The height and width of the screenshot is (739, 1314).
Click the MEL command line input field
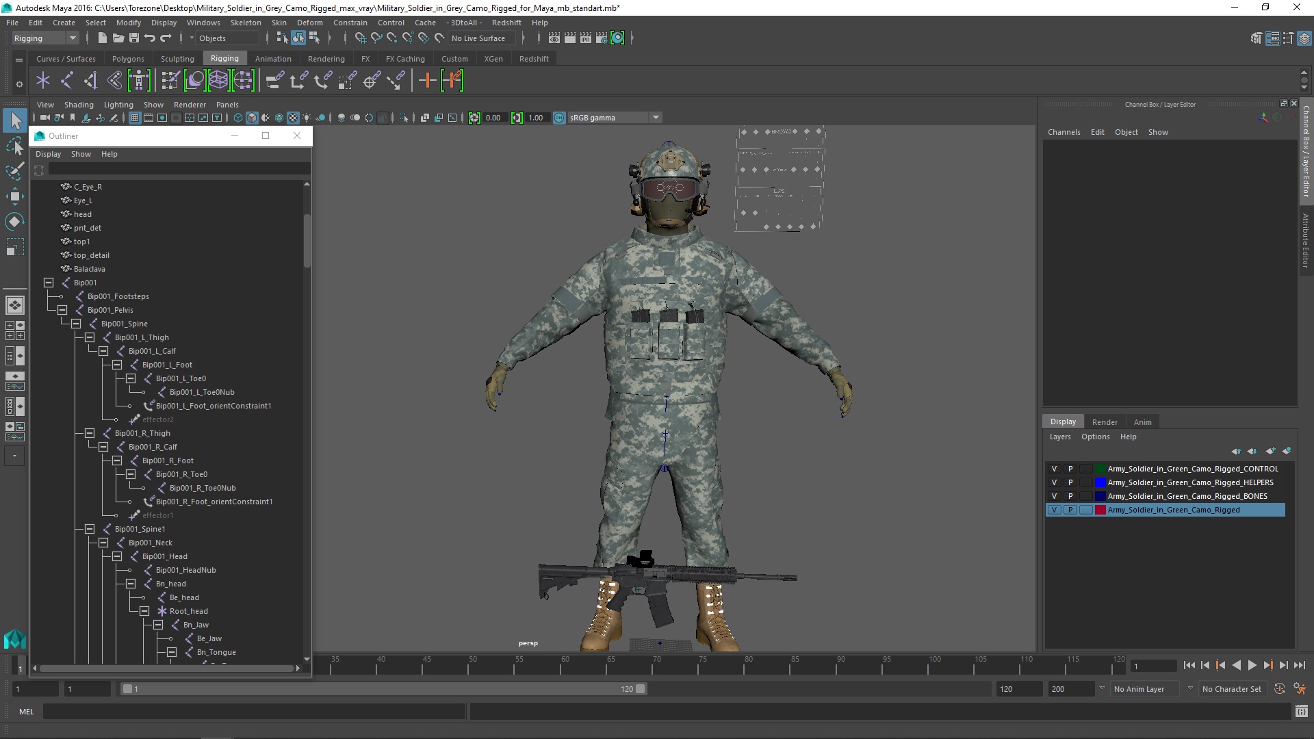pyautogui.click(x=253, y=712)
